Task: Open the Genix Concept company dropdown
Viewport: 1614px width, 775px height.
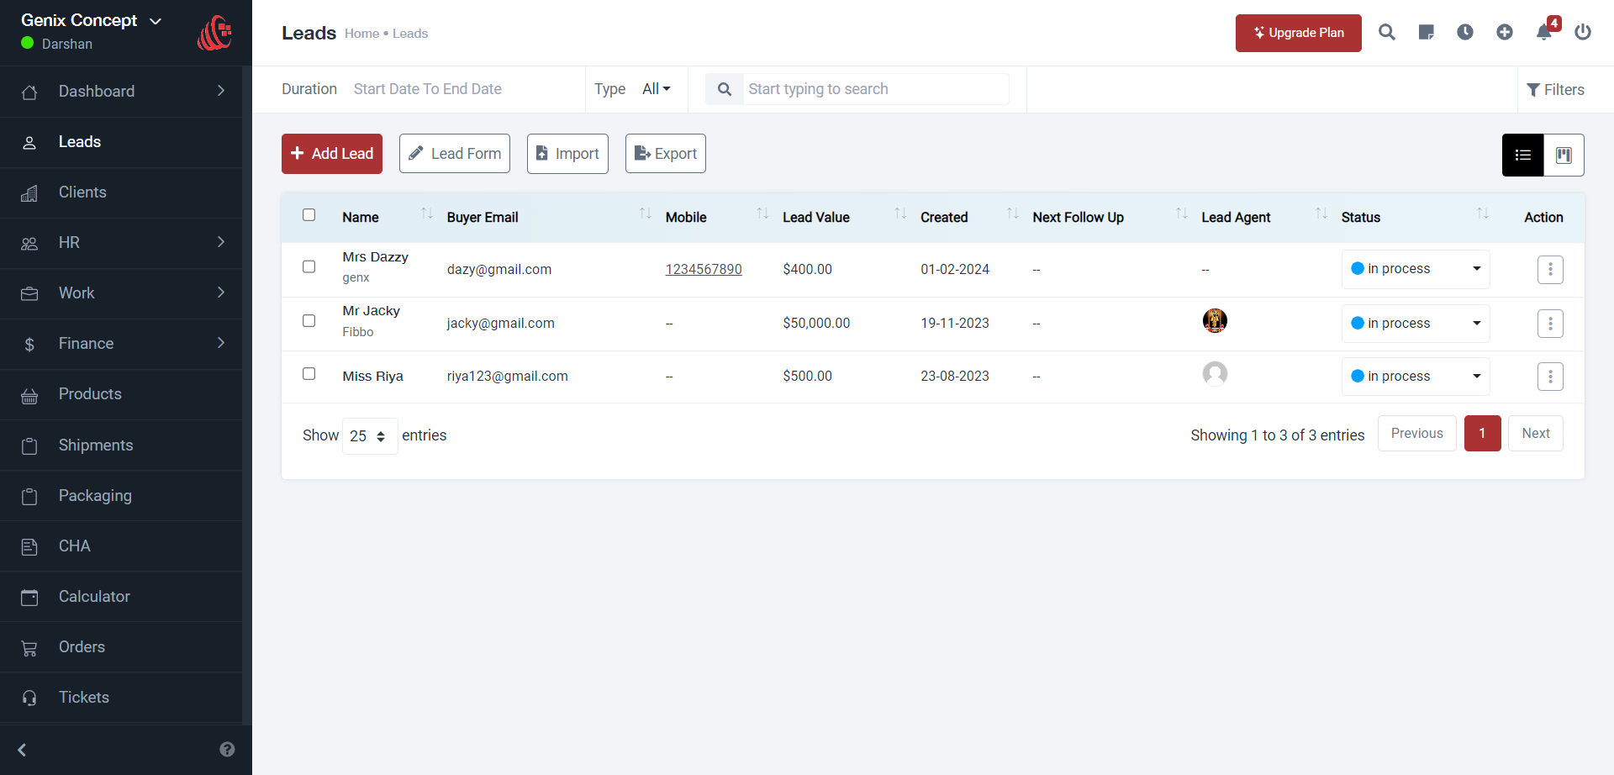Action: pyautogui.click(x=91, y=20)
